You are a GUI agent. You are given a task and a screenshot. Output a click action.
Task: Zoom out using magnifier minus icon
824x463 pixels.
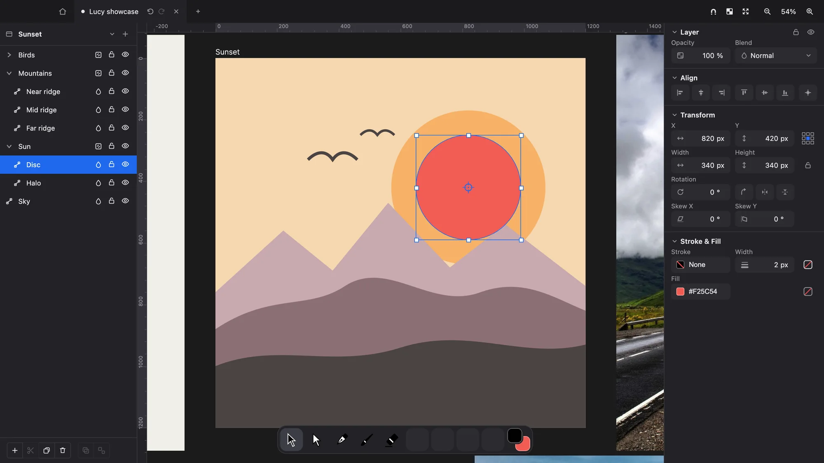click(767, 12)
